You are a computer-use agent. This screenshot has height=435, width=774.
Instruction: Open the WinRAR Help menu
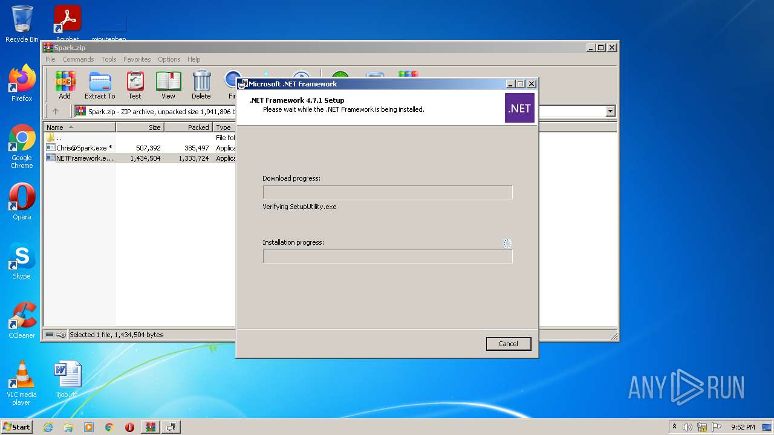pos(193,59)
